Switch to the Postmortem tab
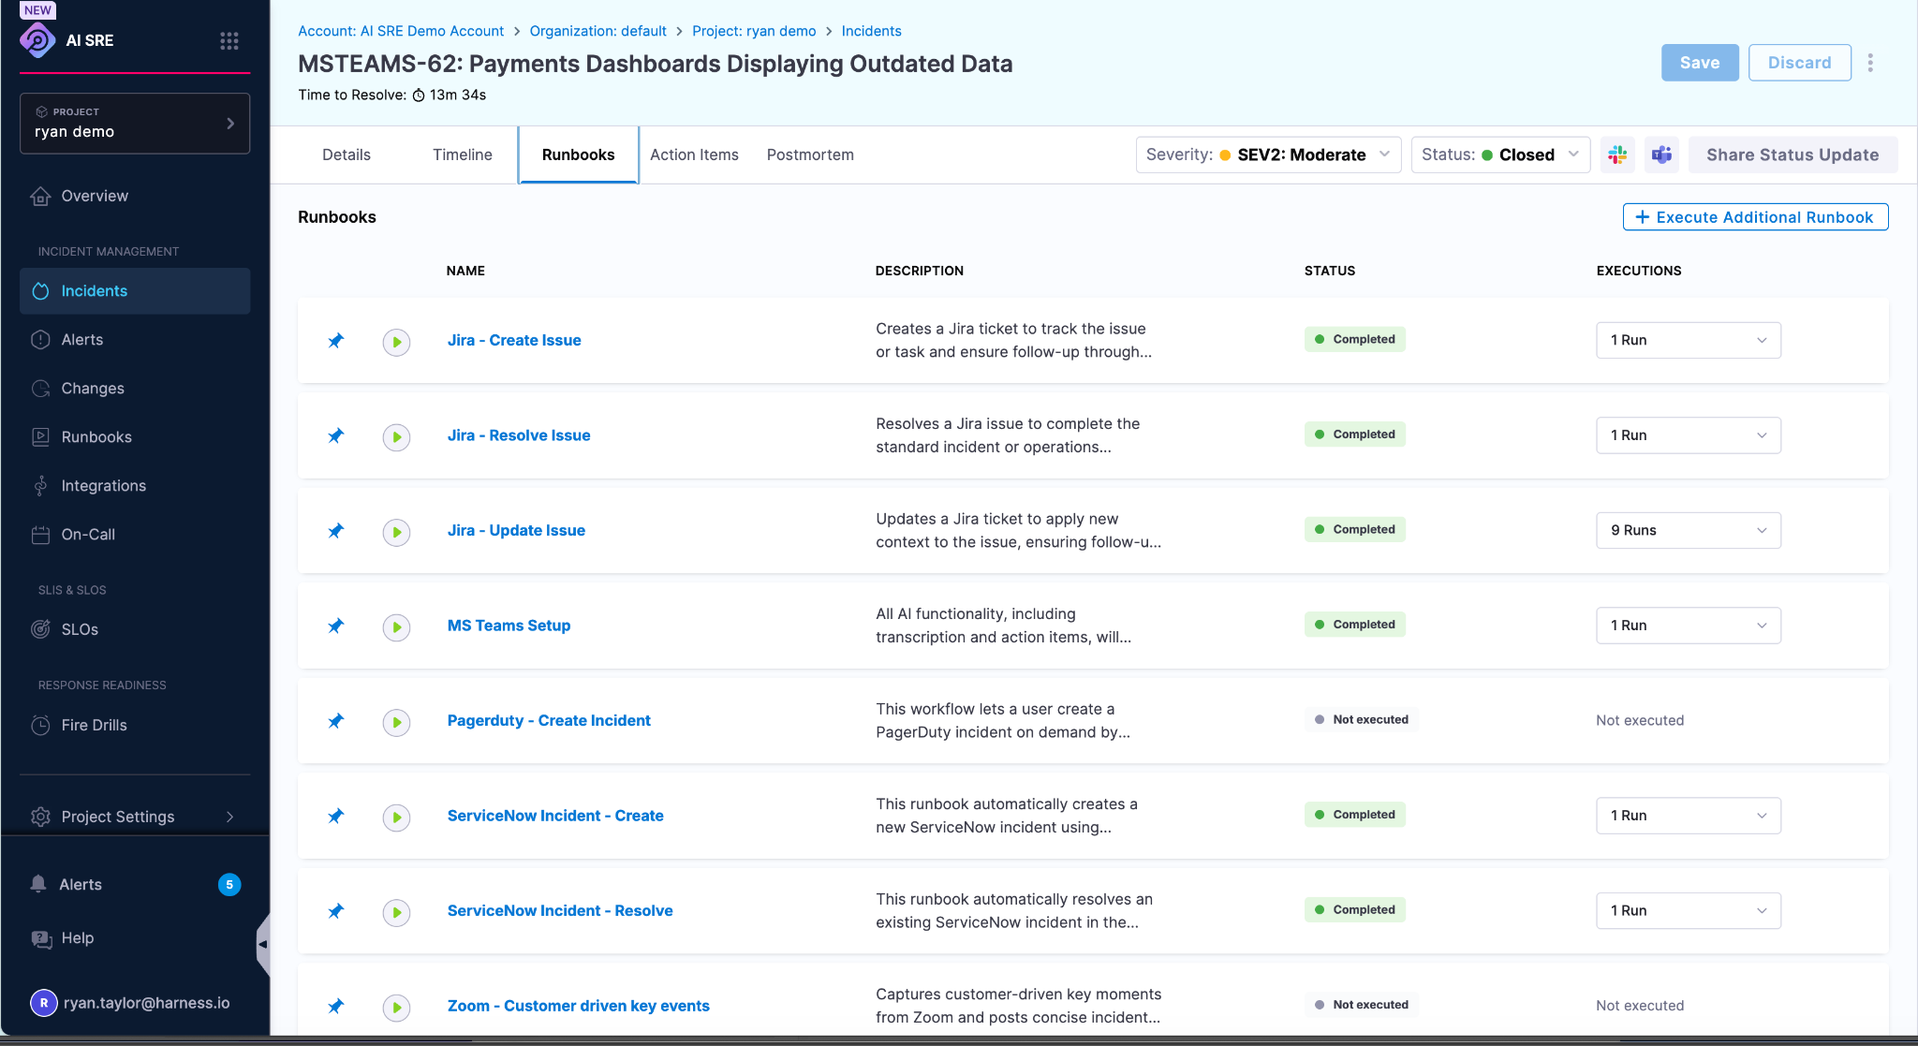 tap(810, 155)
